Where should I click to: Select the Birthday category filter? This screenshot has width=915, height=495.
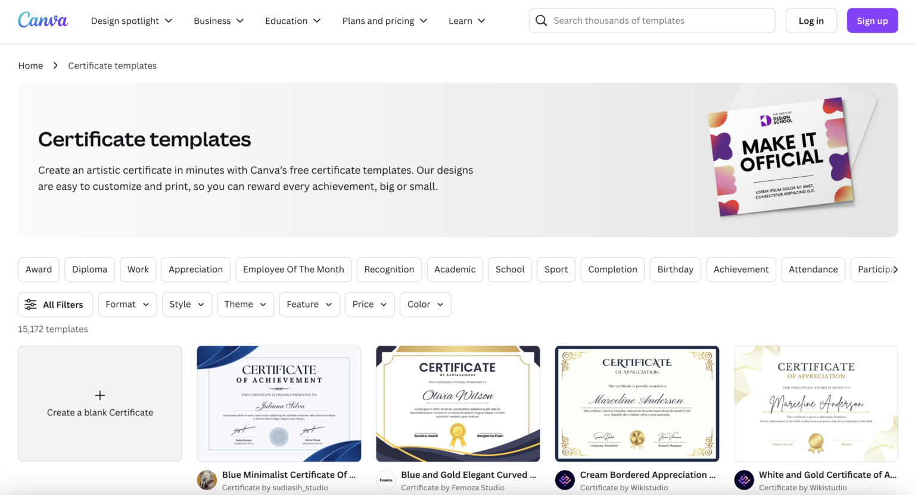tap(675, 269)
